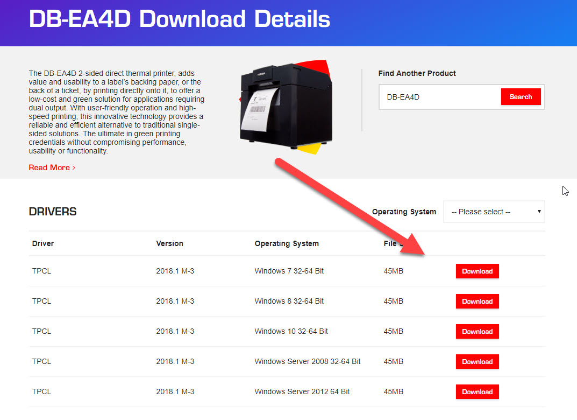Click the Operating System filter label

[x=404, y=212]
